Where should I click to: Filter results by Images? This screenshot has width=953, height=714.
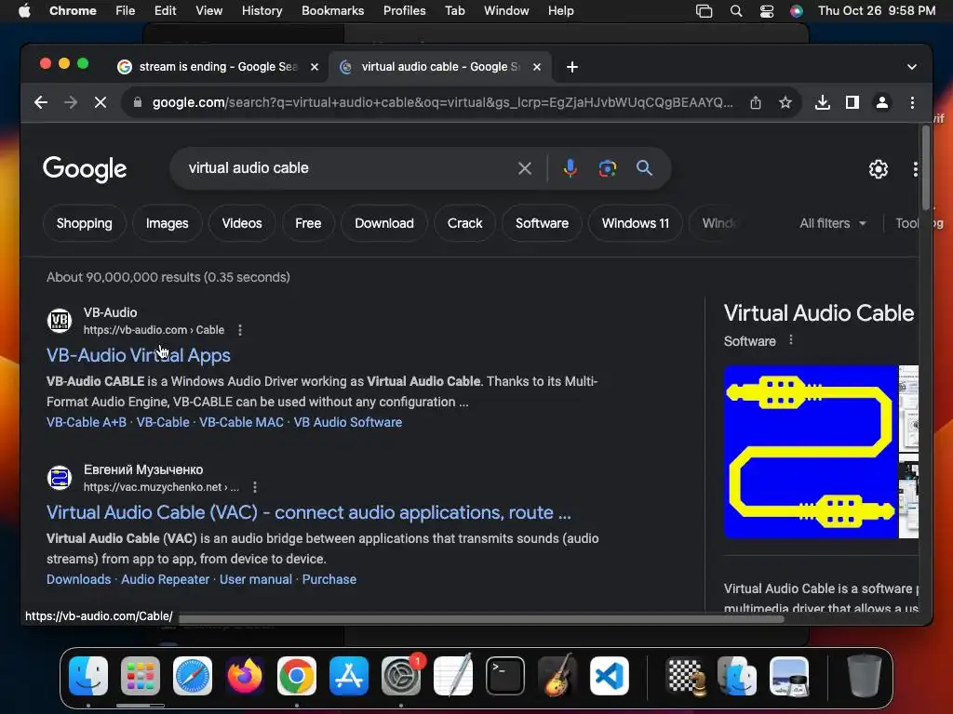168,223
